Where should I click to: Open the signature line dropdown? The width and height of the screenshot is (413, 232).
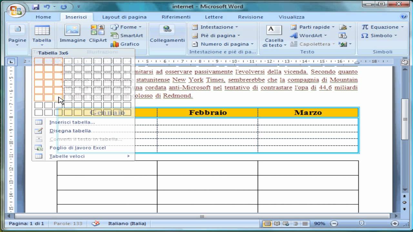pos(345,27)
